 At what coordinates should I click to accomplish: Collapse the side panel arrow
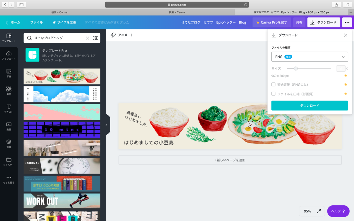pos(106,125)
